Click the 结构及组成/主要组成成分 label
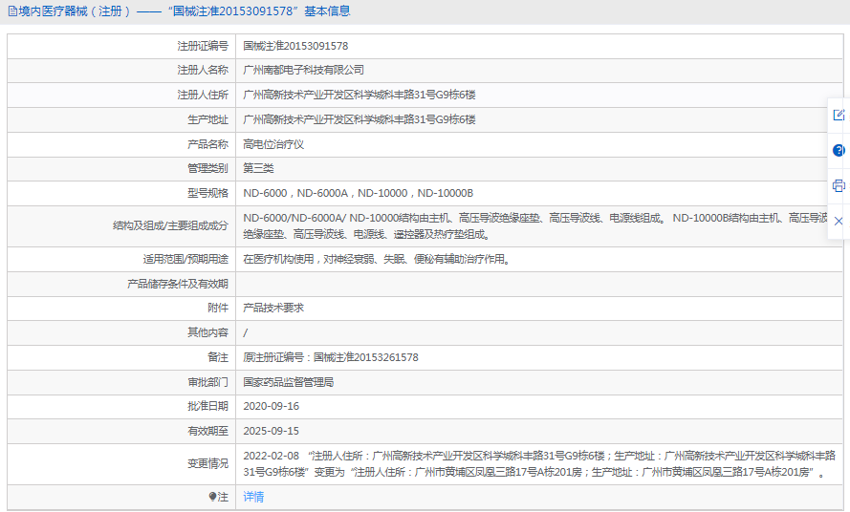 (x=170, y=226)
